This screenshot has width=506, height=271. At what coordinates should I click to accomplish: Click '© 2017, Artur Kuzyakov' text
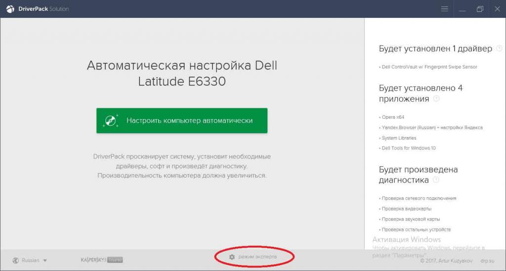(446, 260)
